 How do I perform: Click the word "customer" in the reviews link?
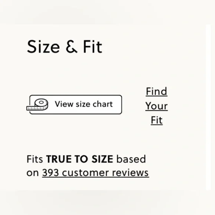(x=85, y=173)
